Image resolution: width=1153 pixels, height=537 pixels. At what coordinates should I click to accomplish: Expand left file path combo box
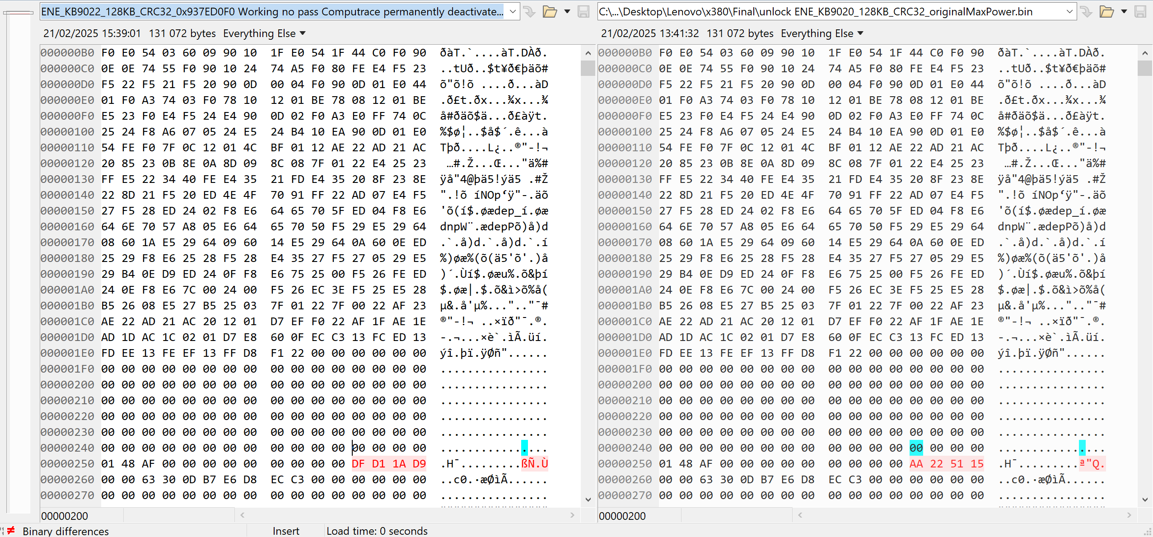pyautogui.click(x=513, y=11)
